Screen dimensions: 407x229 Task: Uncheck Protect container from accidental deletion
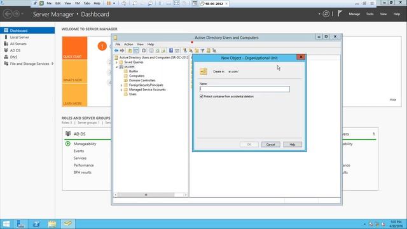pos(202,96)
